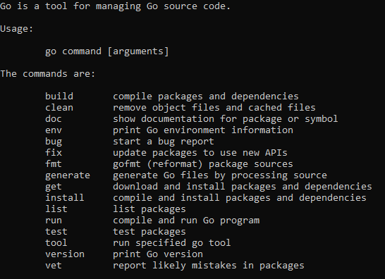Click 'run specified go tool' text
This screenshot has width=385, height=279.
(172, 243)
